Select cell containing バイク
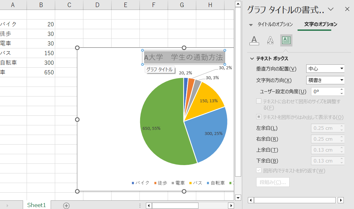The width and height of the screenshot is (354, 209). click(13, 24)
